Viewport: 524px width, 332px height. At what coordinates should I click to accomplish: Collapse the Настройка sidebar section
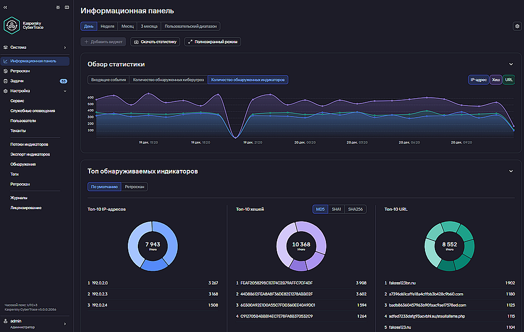(65, 91)
